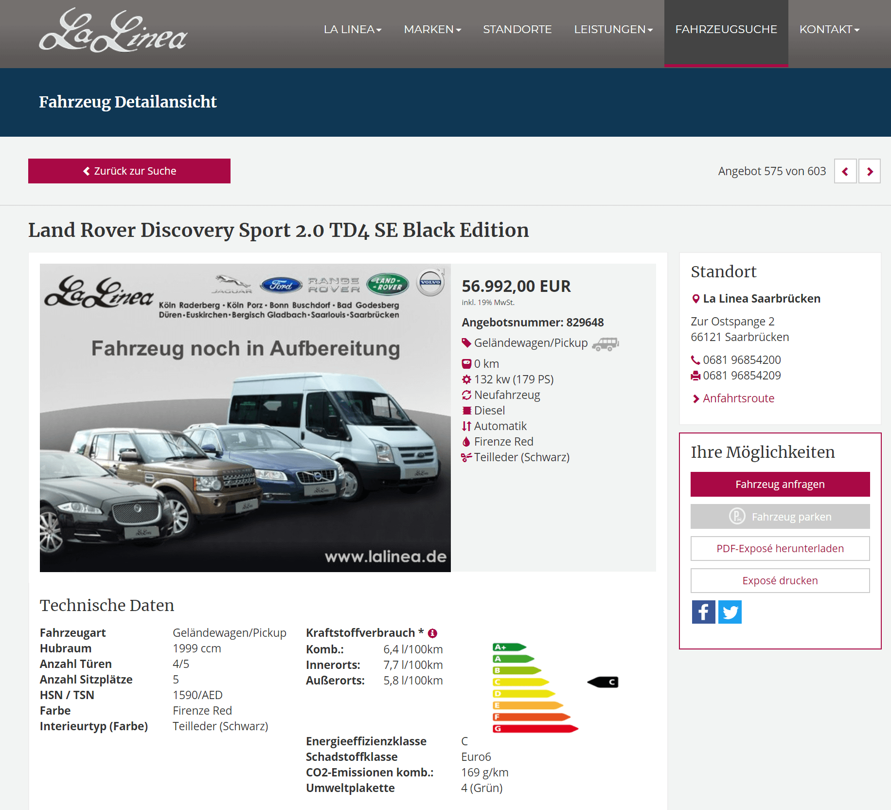This screenshot has height=810, width=891.
Task: Share on Twitter icon
Action: click(730, 612)
